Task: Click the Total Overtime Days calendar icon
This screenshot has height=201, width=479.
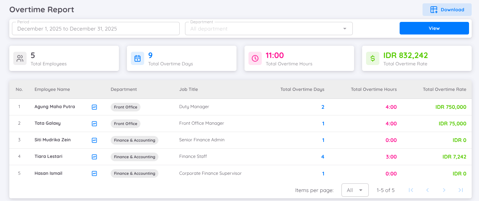Action: coord(138,58)
